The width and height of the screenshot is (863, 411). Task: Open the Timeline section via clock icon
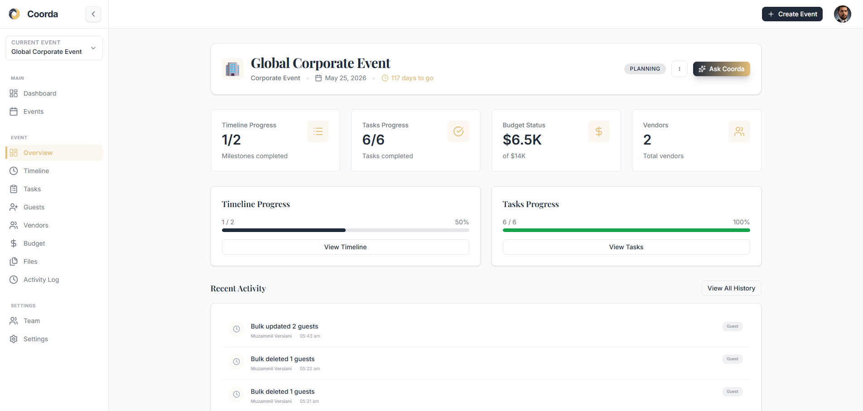click(x=14, y=171)
